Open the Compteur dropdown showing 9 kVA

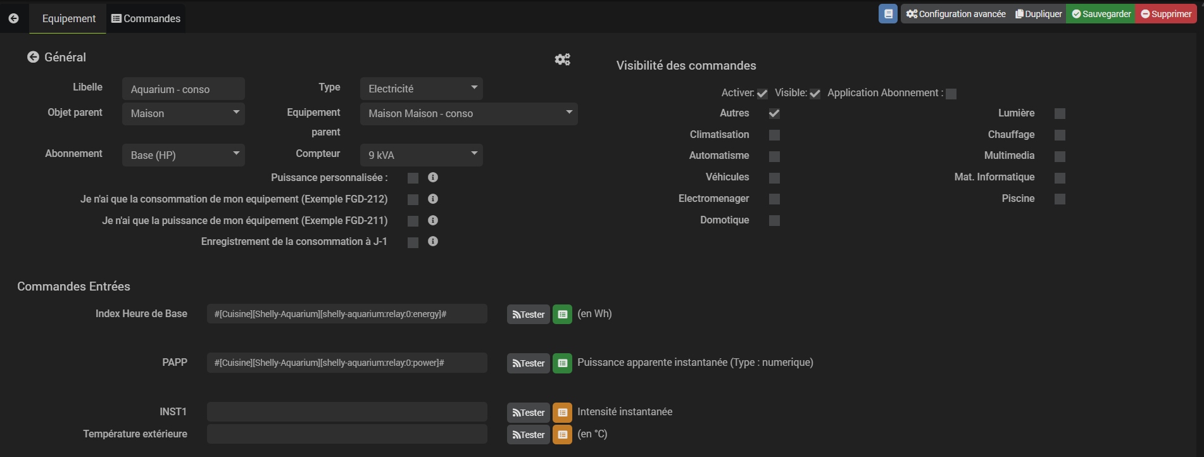[x=421, y=155]
